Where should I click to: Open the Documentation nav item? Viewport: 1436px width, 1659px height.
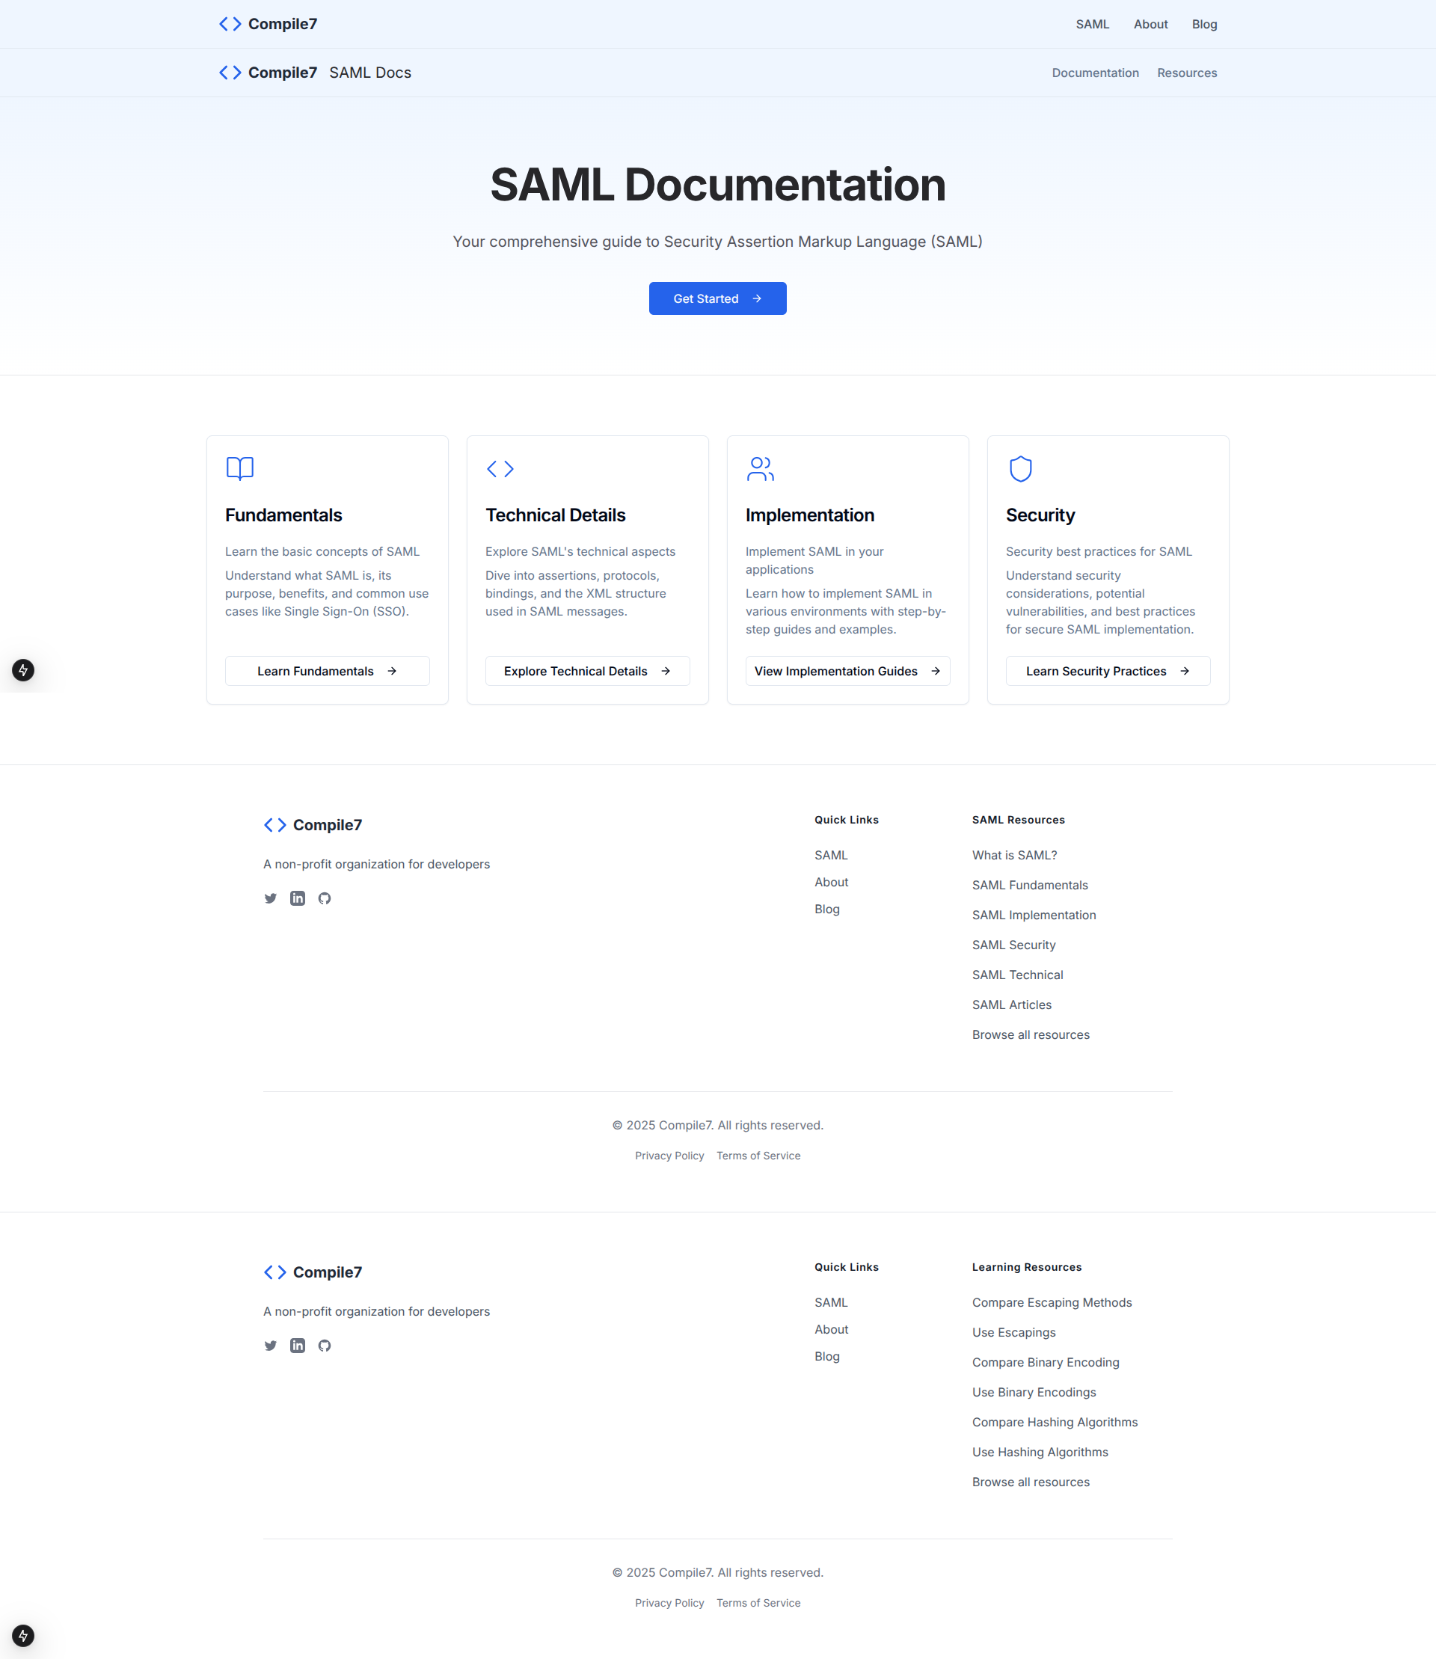(1095, 73)
